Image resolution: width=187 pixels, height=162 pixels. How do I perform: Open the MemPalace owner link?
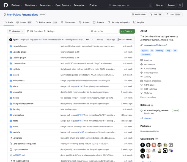tap(14, 15)
